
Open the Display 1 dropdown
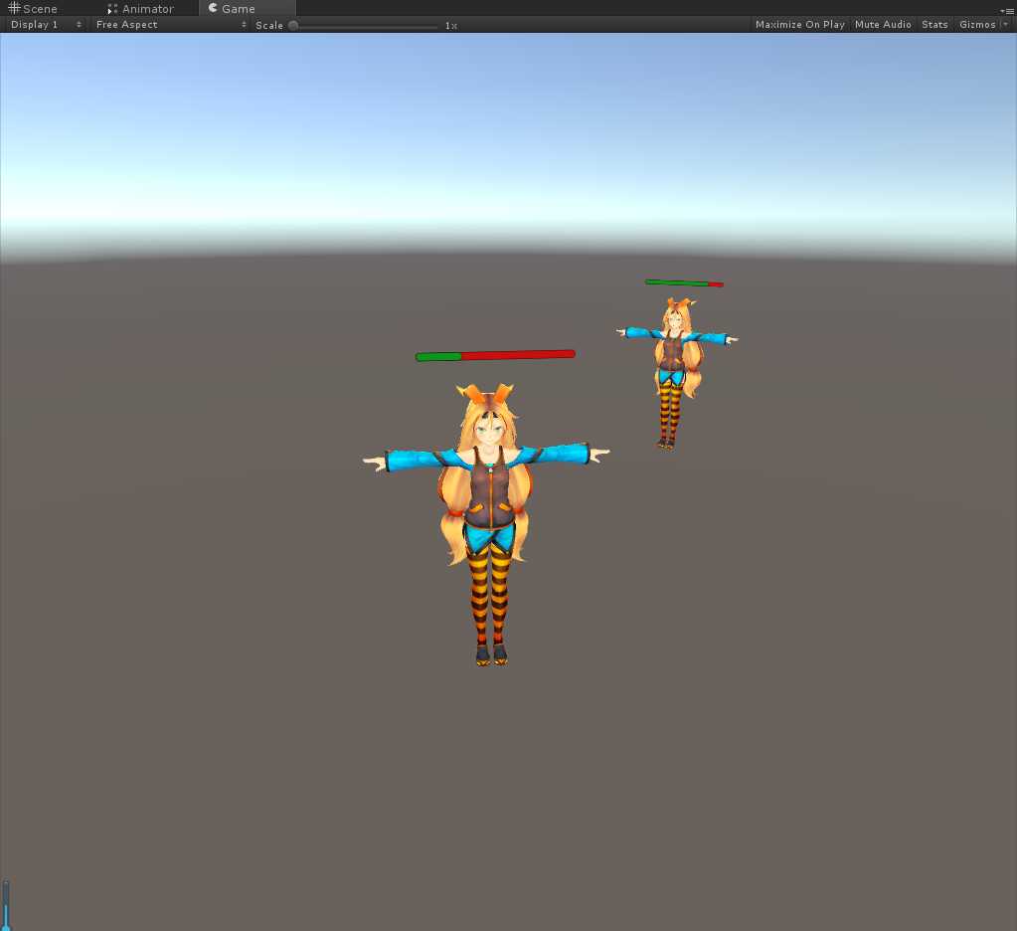tap(46, 25)
